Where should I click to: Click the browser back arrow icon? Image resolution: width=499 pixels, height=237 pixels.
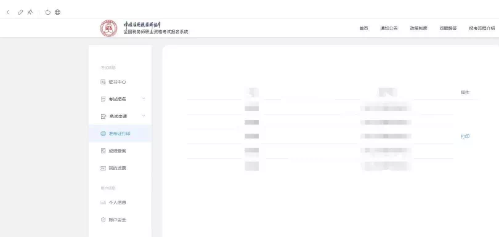8,12
